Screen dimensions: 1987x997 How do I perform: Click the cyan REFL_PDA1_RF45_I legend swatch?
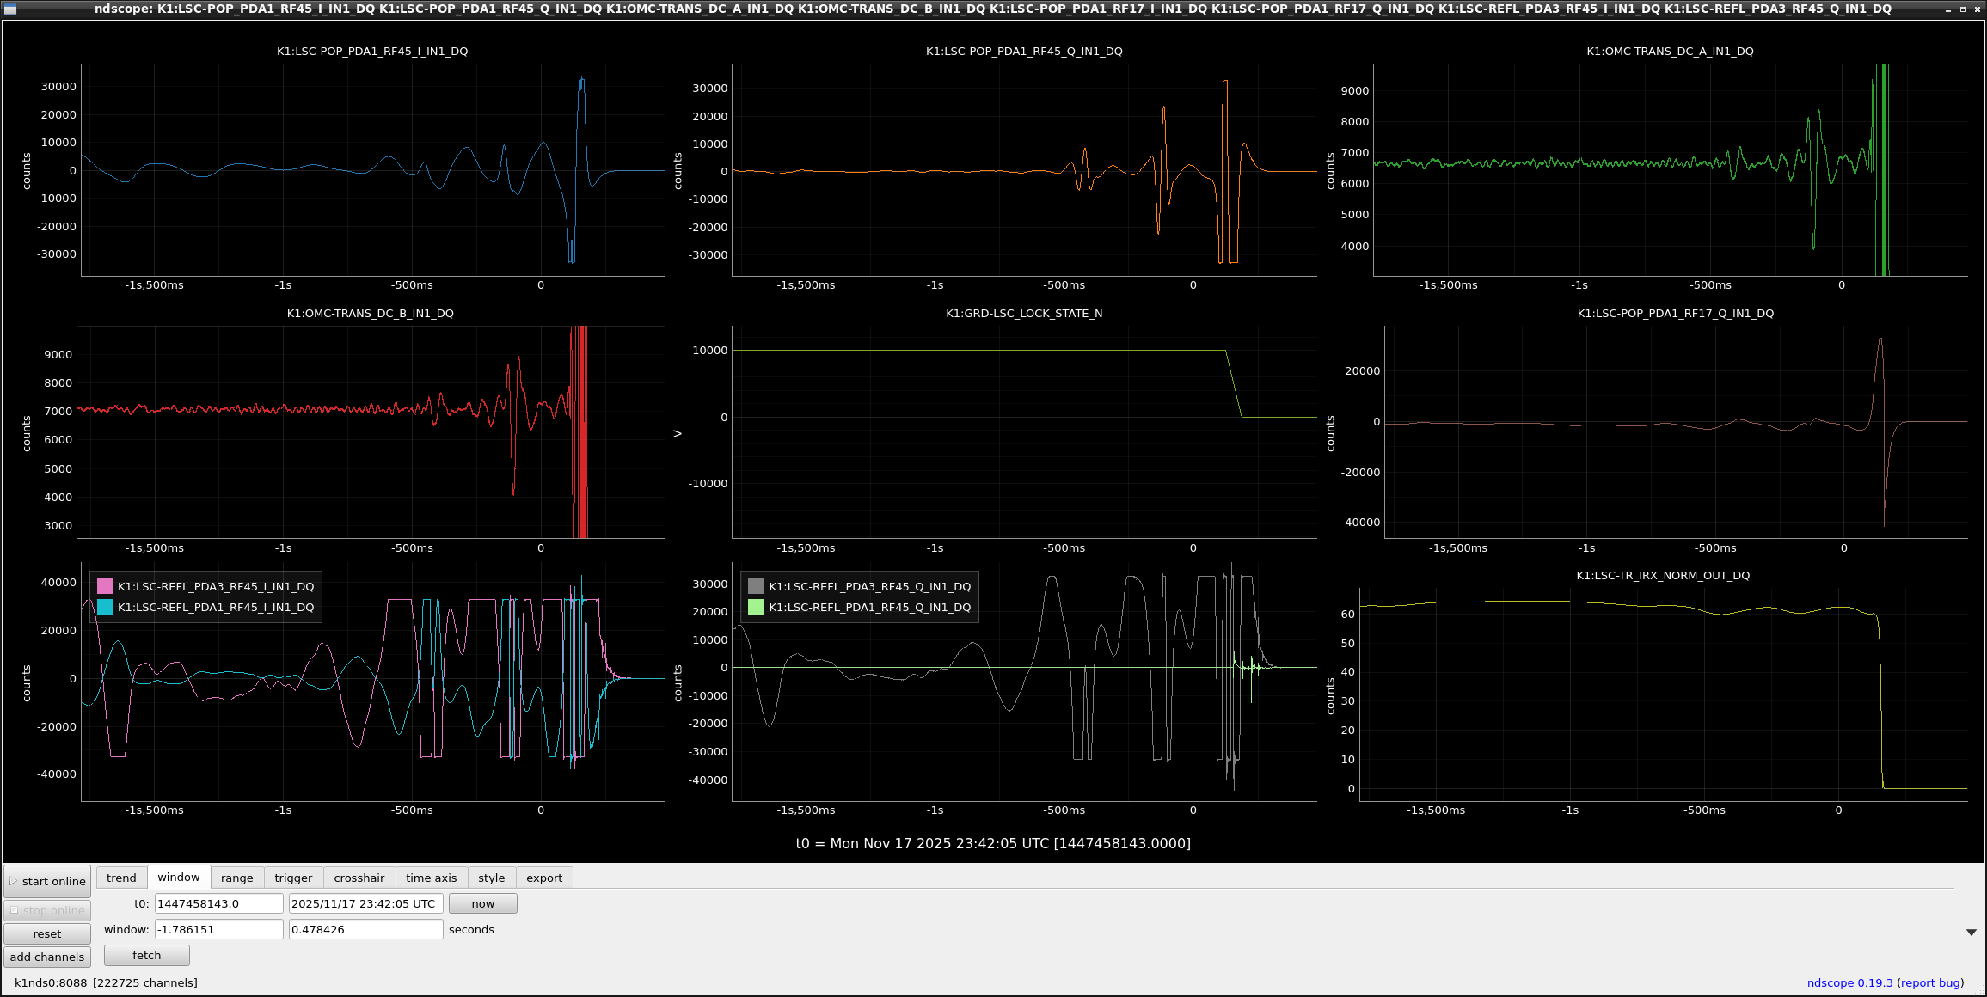pos(105,607)
